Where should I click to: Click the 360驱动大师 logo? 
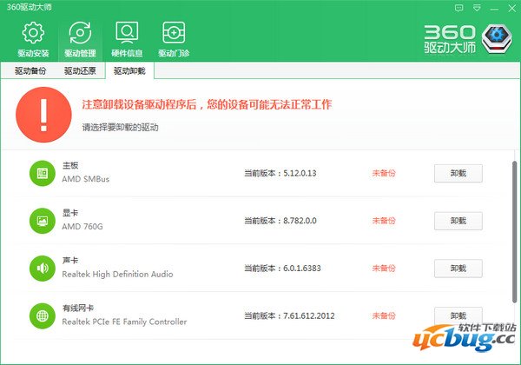click(x=468, y=39)
